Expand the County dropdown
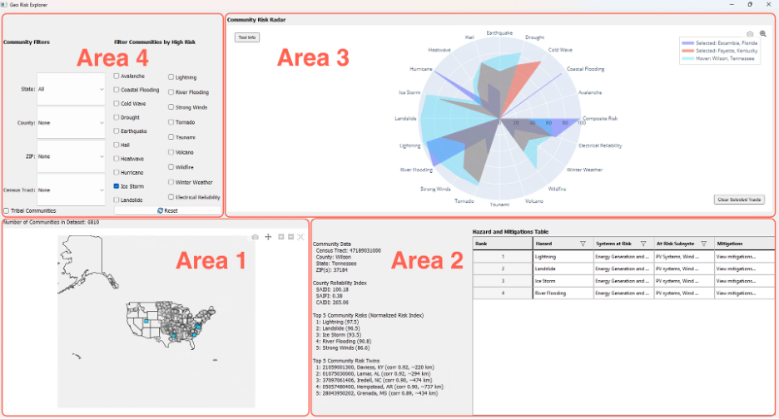779x419 pixels. (71, 122)
